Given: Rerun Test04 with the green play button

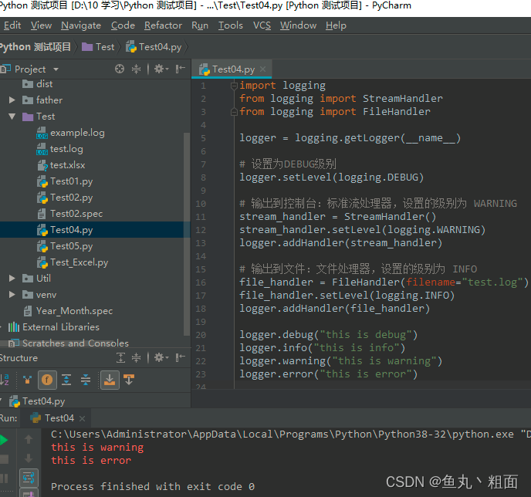Looking at the screenshot, I should (3, 440).
